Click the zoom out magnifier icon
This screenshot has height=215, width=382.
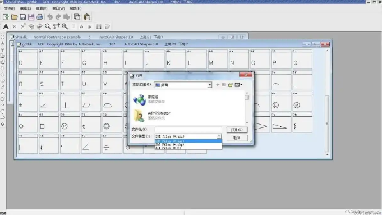[48, 26]
